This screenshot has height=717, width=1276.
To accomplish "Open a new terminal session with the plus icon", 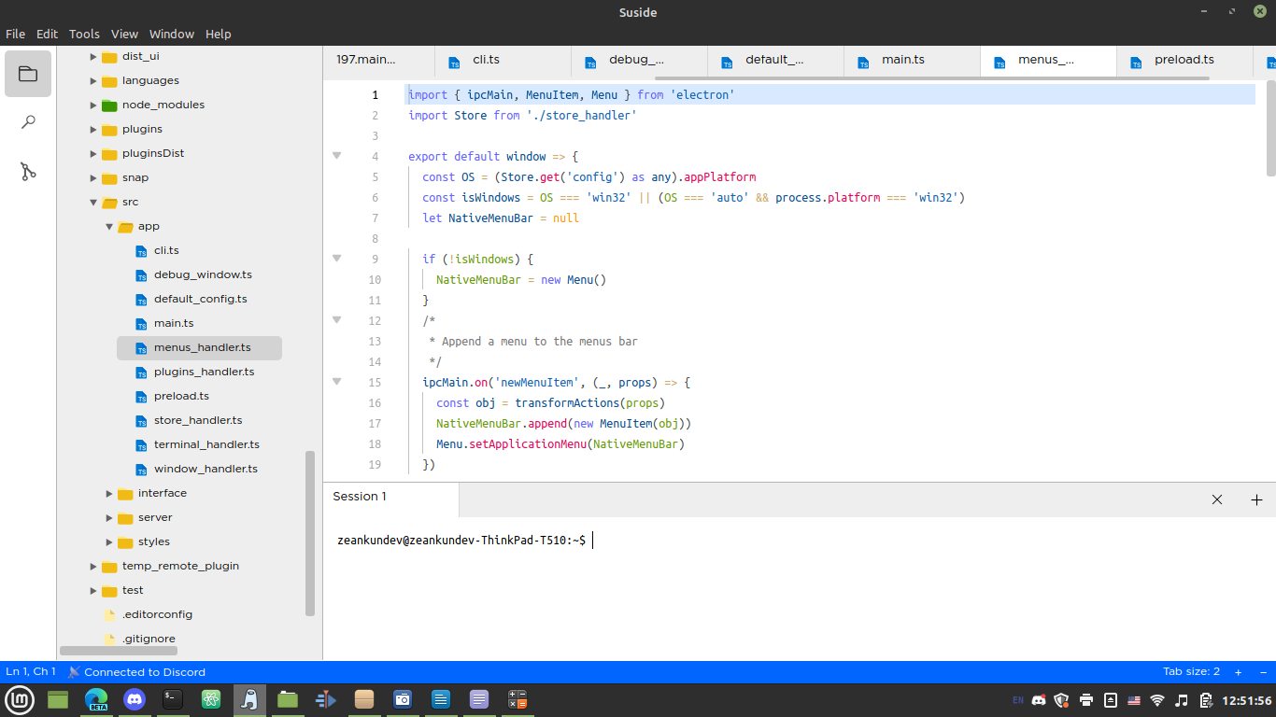I will [1256, 499].
